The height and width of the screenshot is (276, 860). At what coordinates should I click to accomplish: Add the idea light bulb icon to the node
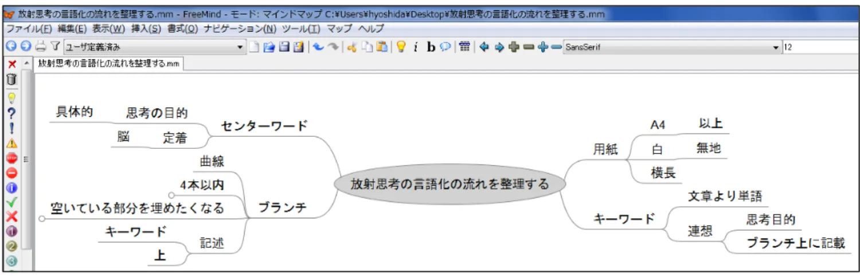(x=11, y=98)
